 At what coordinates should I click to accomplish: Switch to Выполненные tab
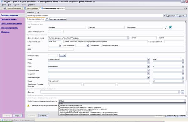[x=31, y=8]
